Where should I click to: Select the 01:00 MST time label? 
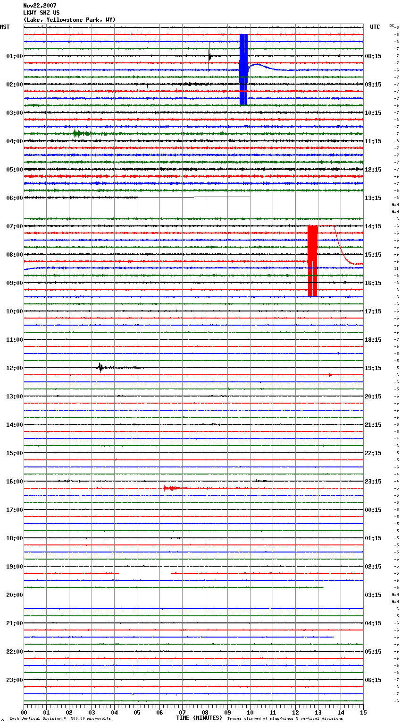[15, 56]
